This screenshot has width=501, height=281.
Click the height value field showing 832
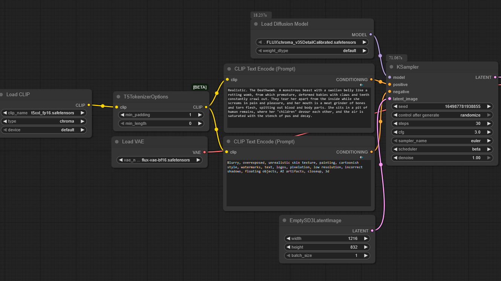point(327,247)
